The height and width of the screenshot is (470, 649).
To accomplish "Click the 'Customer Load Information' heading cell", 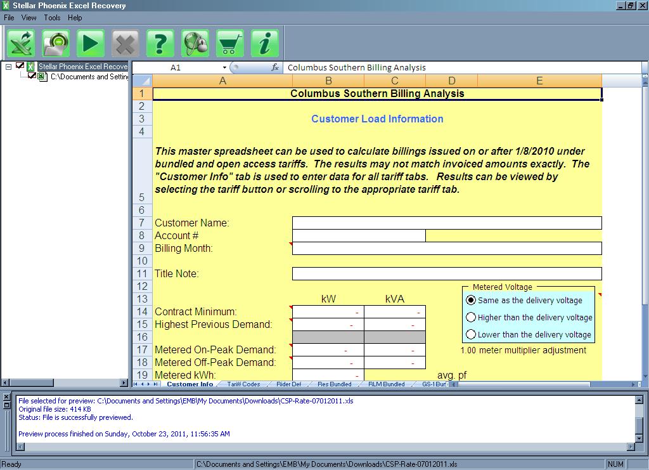I will 377,119.
